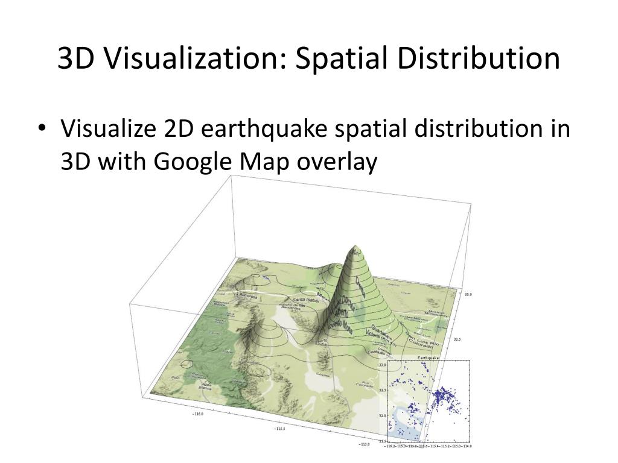Click the -115.5 axis tick label on 3D plot
The height and width of the screenshot is (463, 618).
pos(280,429)
